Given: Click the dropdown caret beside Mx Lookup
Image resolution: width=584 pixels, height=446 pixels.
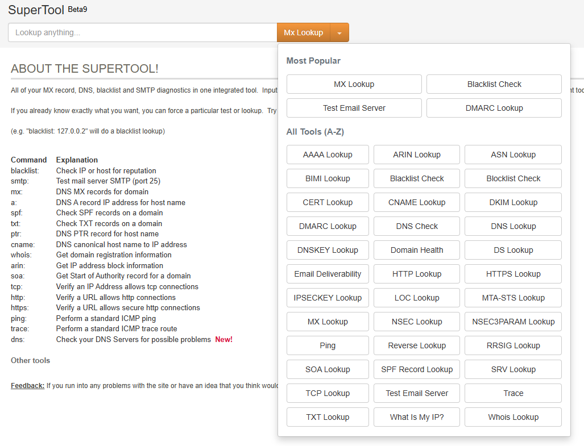Looking at the screenshot, I should coord(339,33).
